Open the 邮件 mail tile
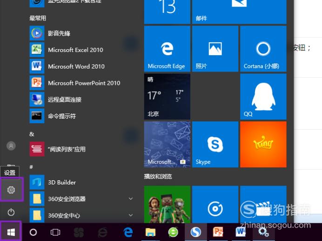 [239, 12]
